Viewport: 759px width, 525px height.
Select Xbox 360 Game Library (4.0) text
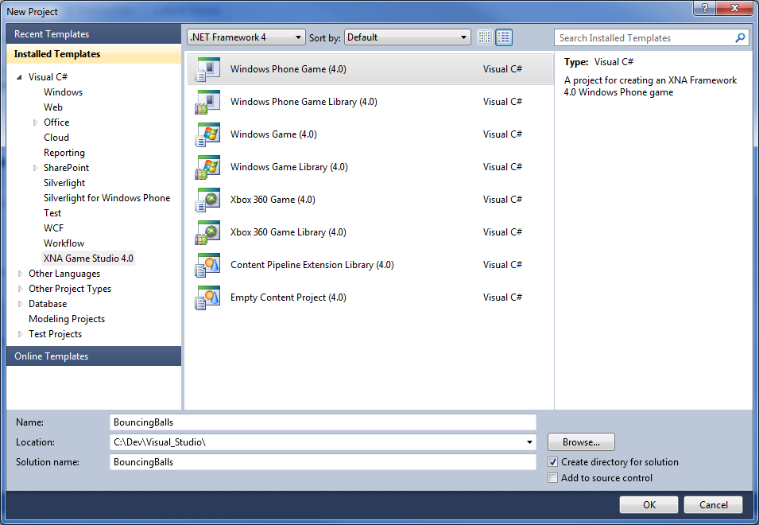point(288,232)
